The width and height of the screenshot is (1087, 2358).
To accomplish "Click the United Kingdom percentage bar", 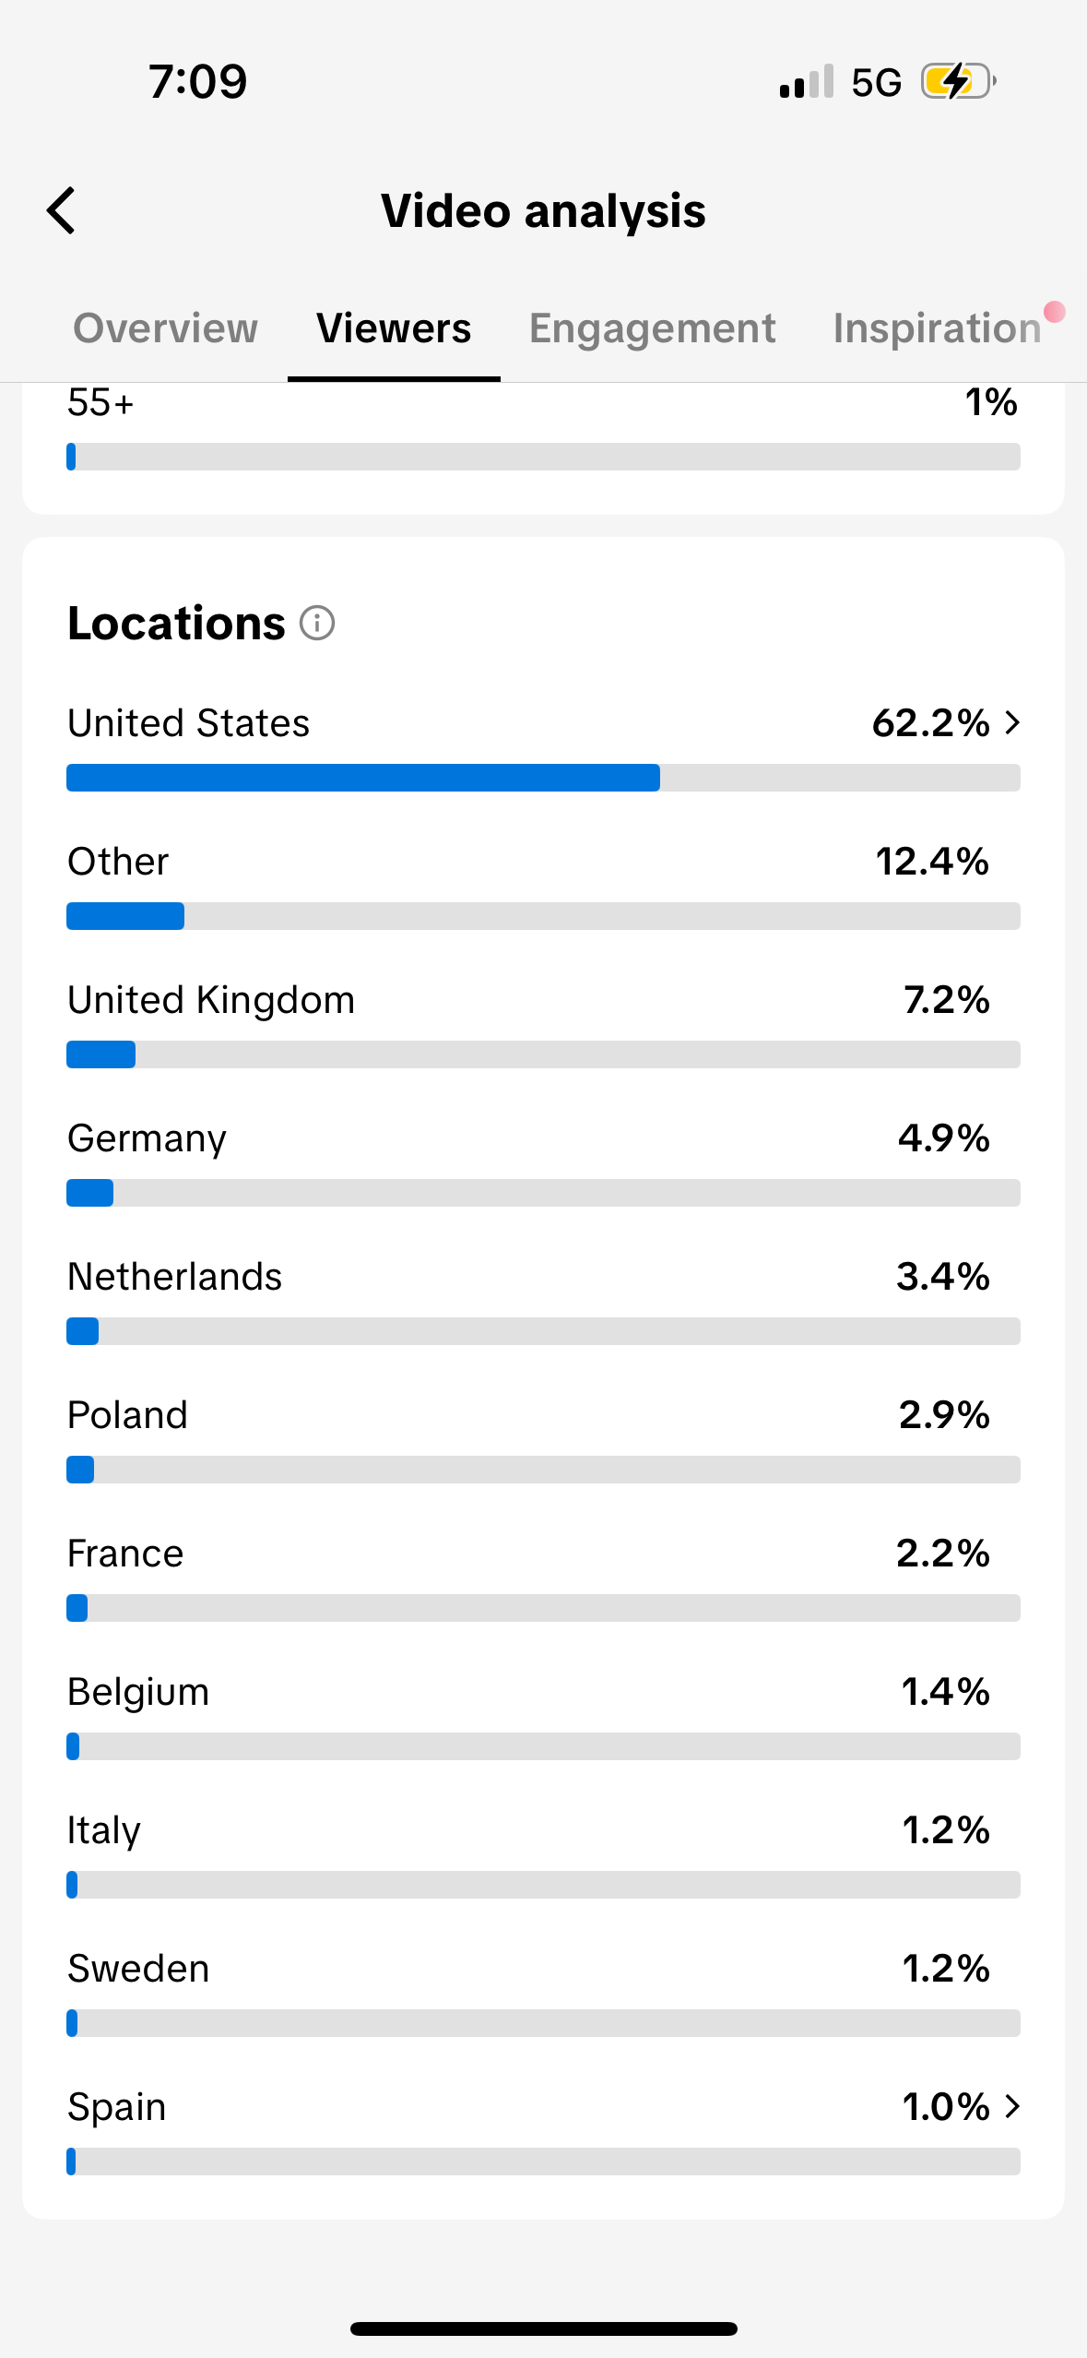I will pos(543,1054).
